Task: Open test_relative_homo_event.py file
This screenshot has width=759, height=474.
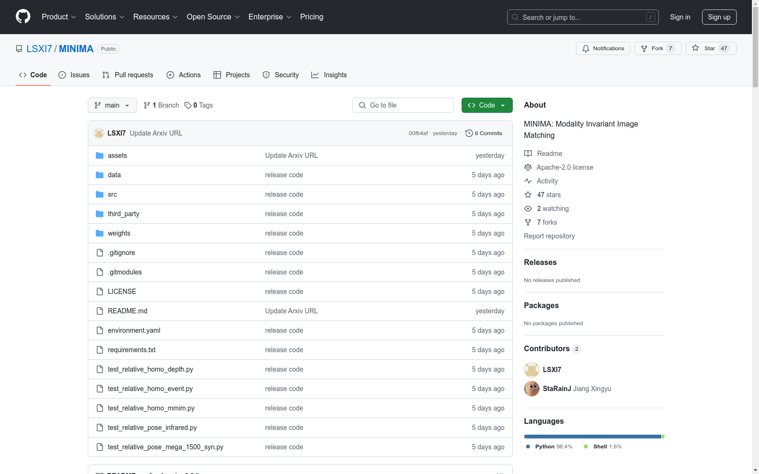Action: [x=150, y=389]
